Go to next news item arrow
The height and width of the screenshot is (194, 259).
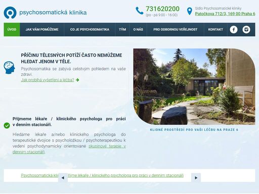(x=196, y=178)
